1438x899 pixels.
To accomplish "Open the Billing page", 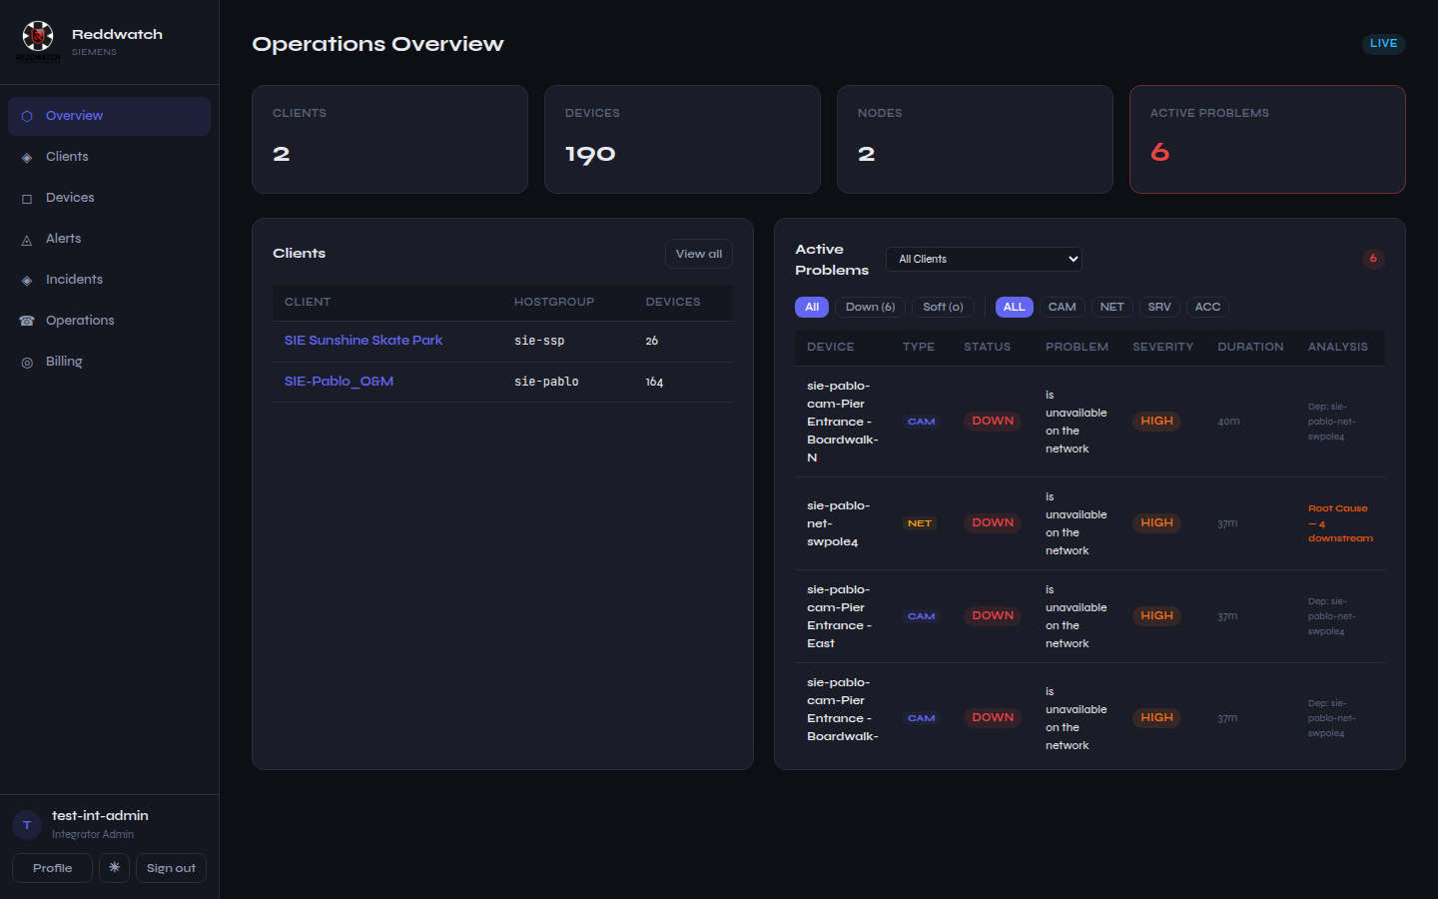I will 109,362.
